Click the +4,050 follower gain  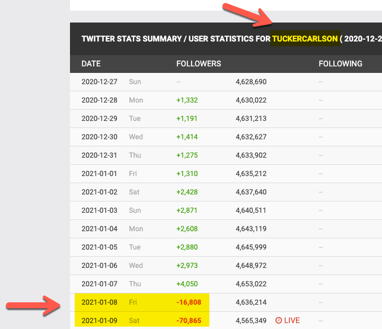point(187,284)
